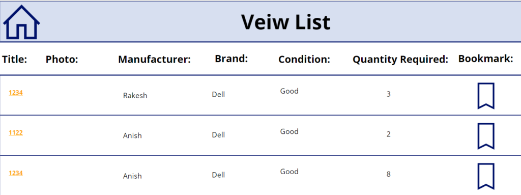Bookmark the item with quantity 8
The width and height of the screenshot is (521, 195).
pos(486,176)
